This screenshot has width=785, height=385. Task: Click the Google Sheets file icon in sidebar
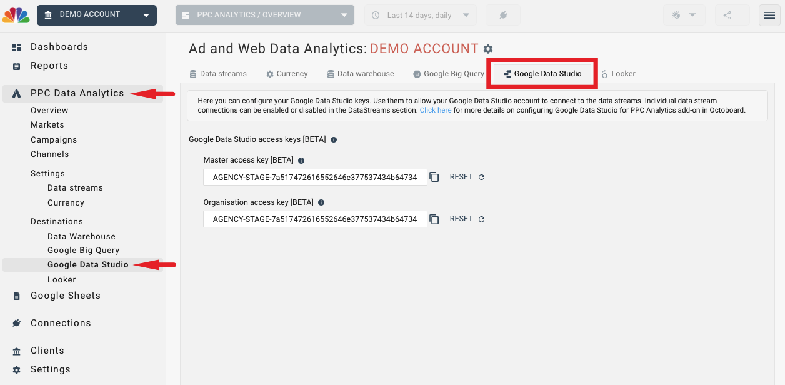coord(17,296)
